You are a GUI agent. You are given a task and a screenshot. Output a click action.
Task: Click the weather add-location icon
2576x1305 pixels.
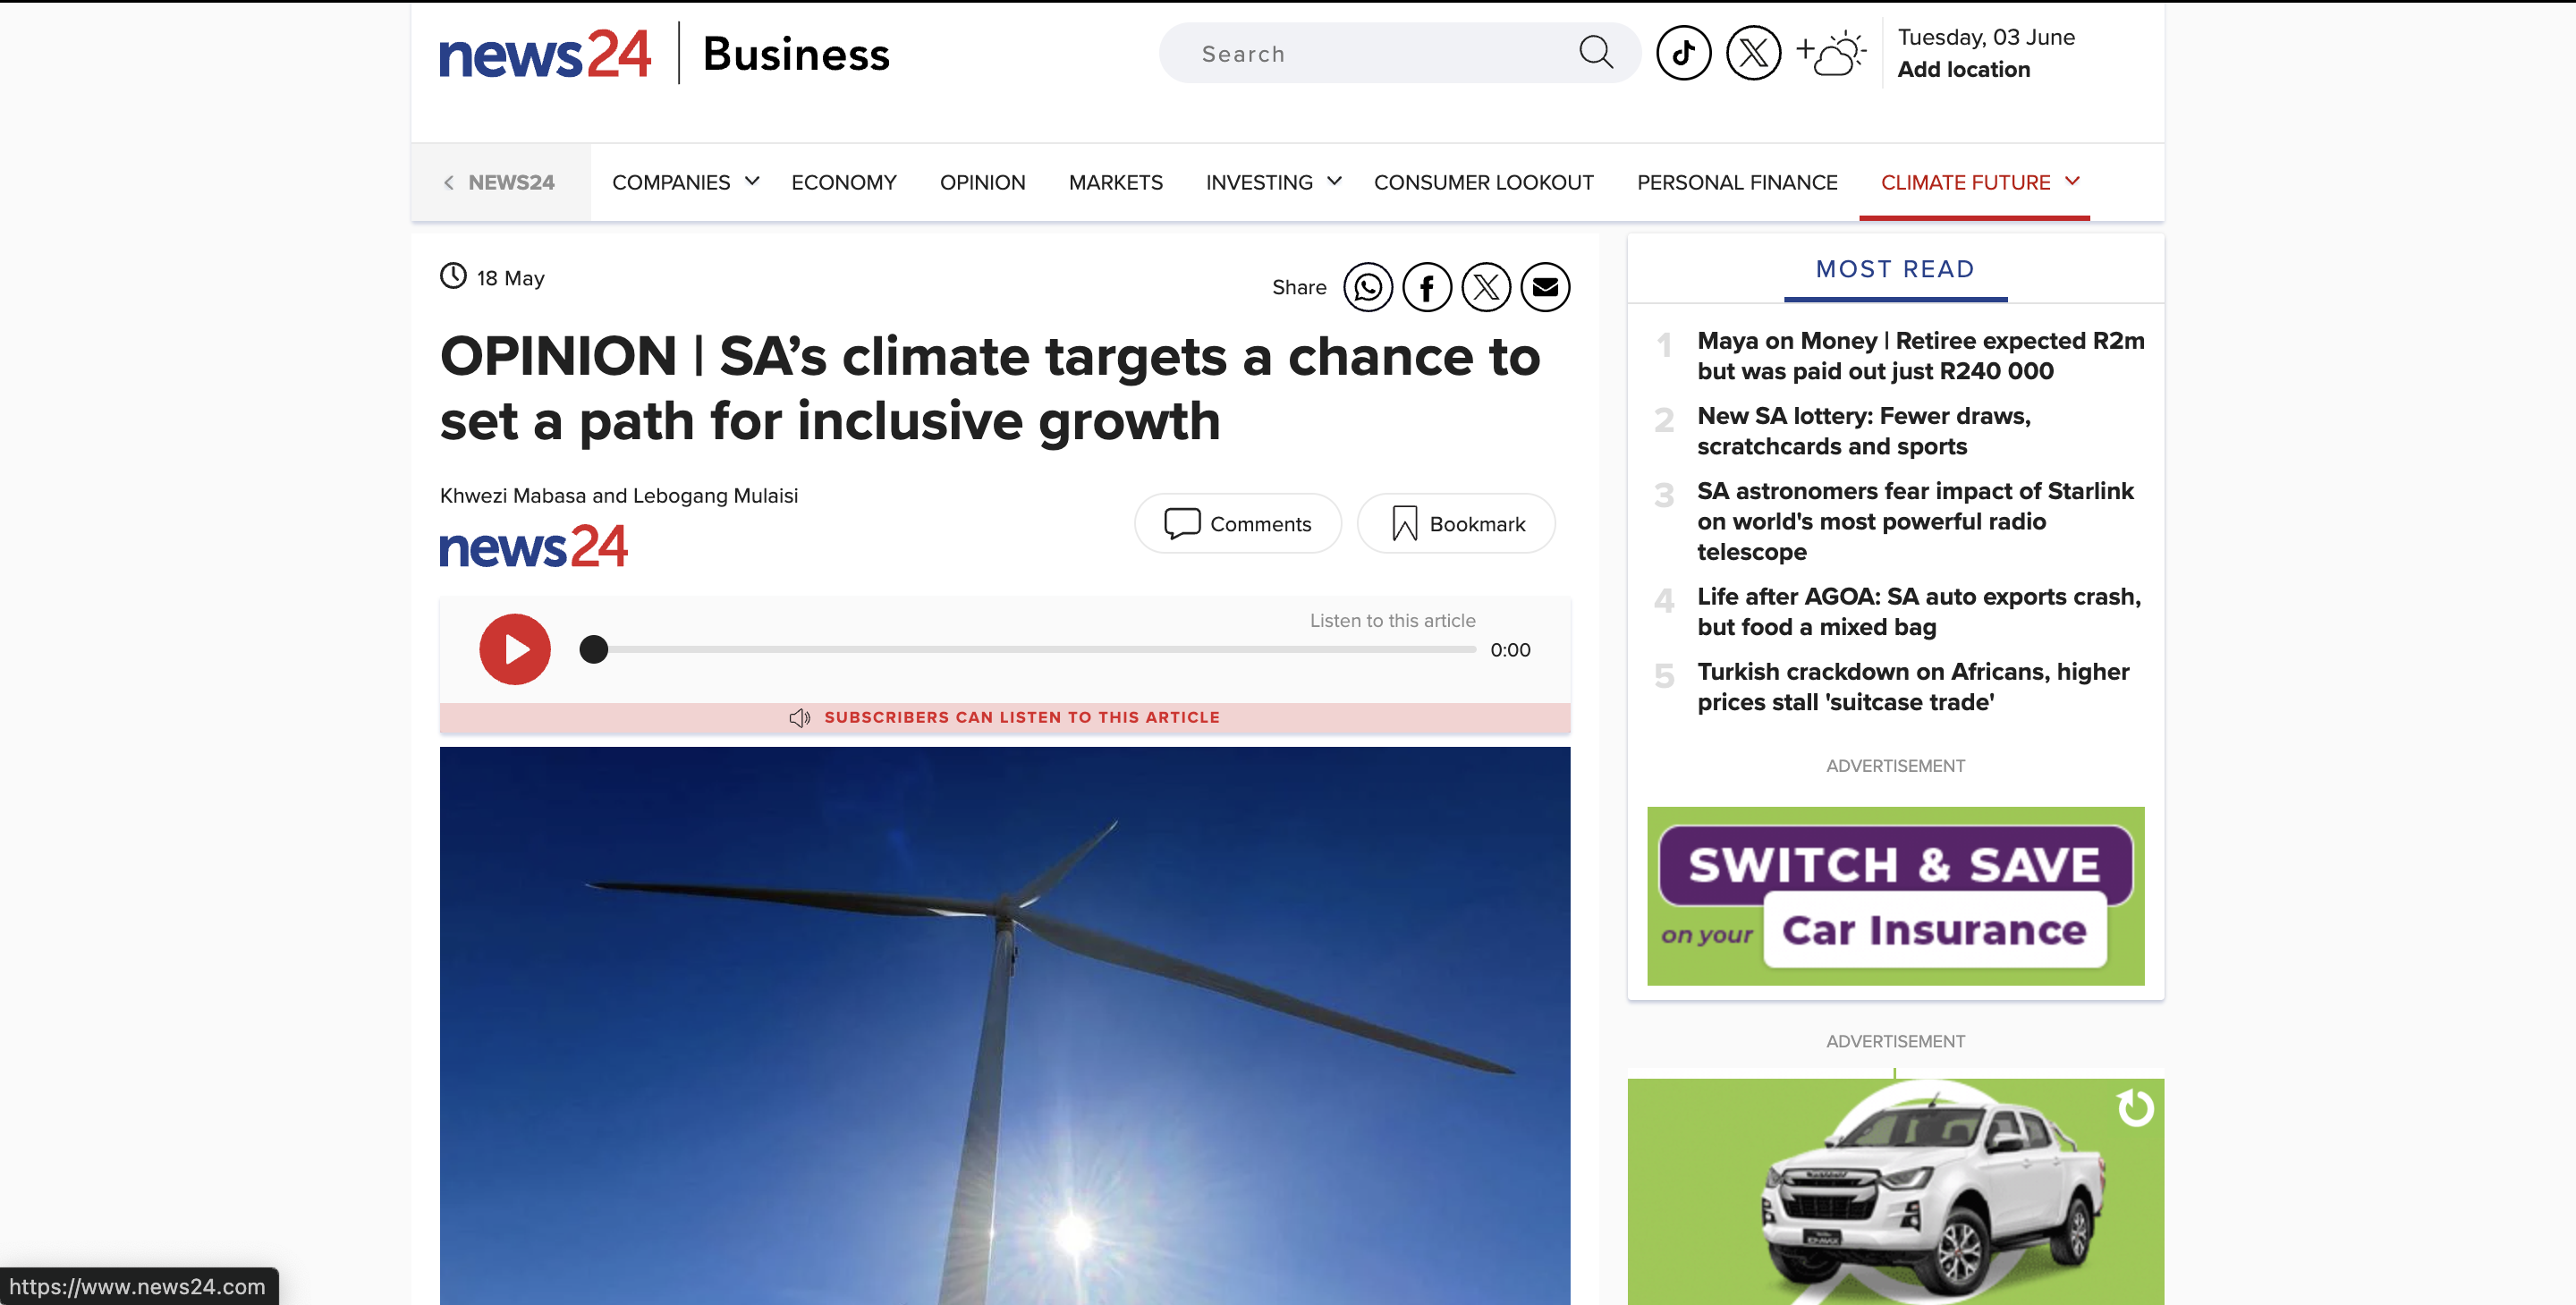[x=1831, y=53]
